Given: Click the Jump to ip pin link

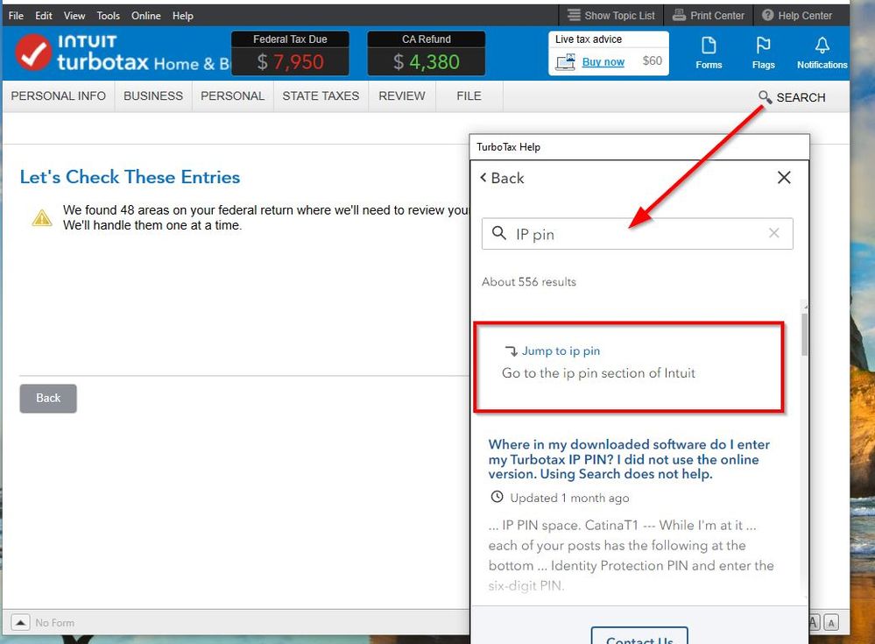Looking at the screenshot, I should point(561,351).
